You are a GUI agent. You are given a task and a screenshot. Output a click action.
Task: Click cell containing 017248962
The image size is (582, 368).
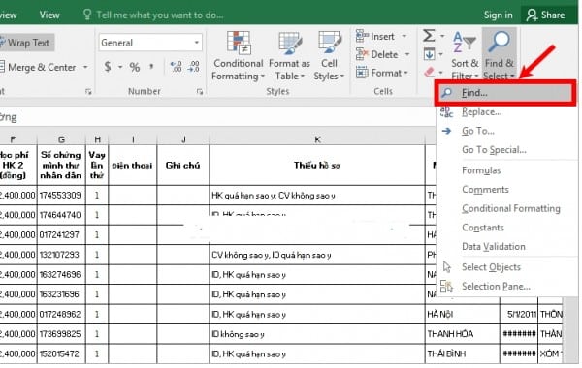coord(61,315)
